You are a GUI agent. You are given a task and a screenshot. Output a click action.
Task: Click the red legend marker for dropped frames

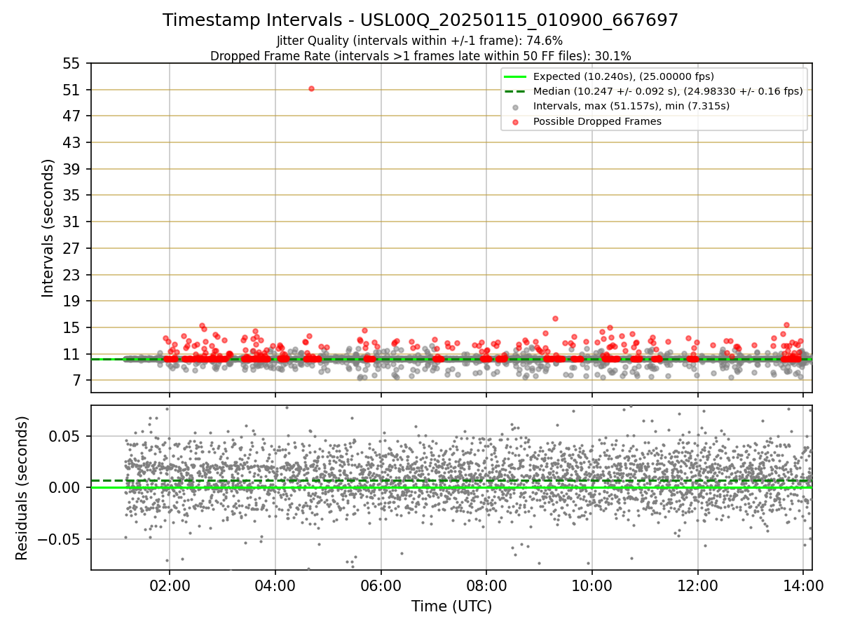515,122
